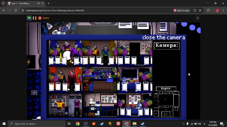This screenshot has width=227, height=127.
Task: Click the Windows taskbar search box
Action: (37, 124)
